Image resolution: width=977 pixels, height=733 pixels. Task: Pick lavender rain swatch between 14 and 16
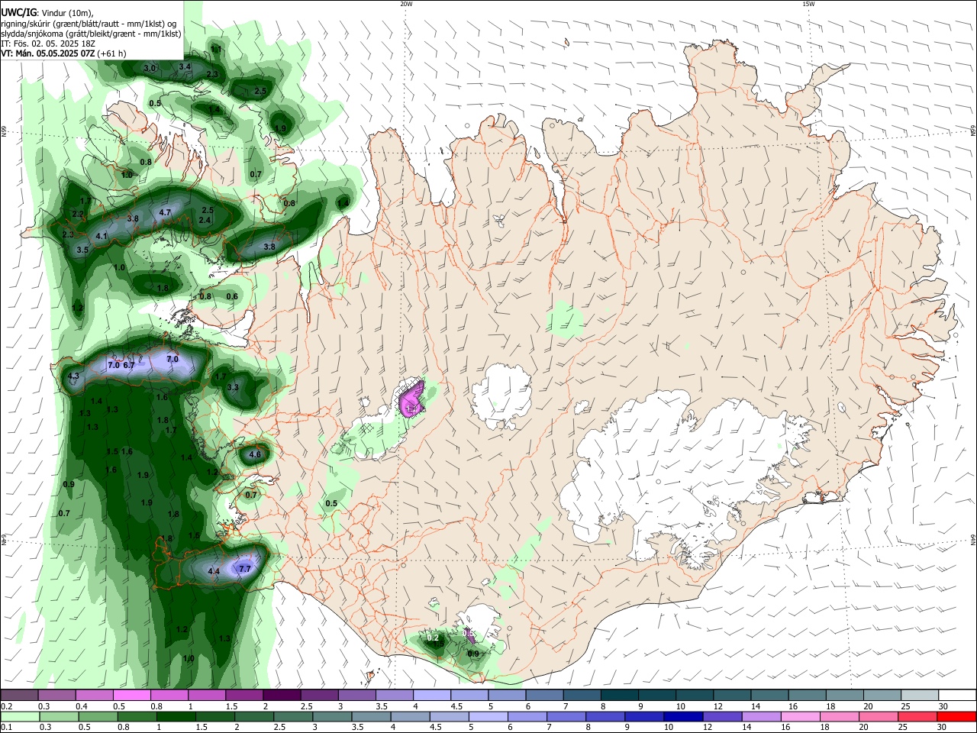click(762, 716)
